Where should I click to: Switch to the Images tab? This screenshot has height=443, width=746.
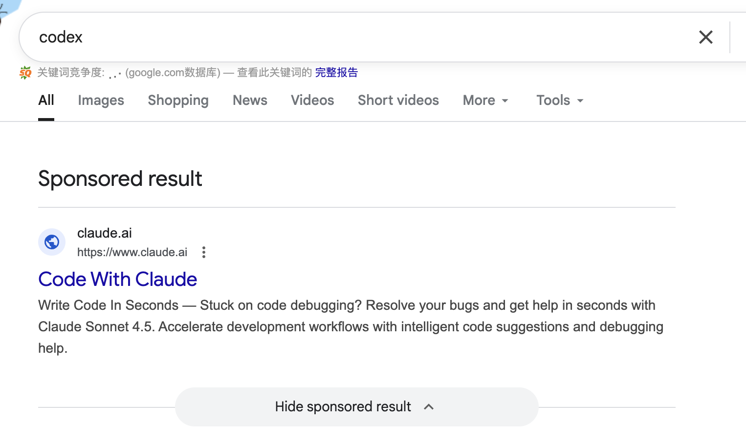click(101, 101)
